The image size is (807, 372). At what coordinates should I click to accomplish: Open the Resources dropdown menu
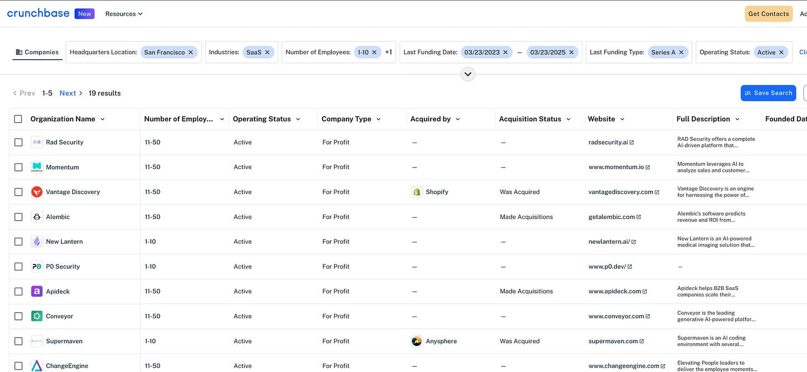pyautogui.click(x=124, y=14)
